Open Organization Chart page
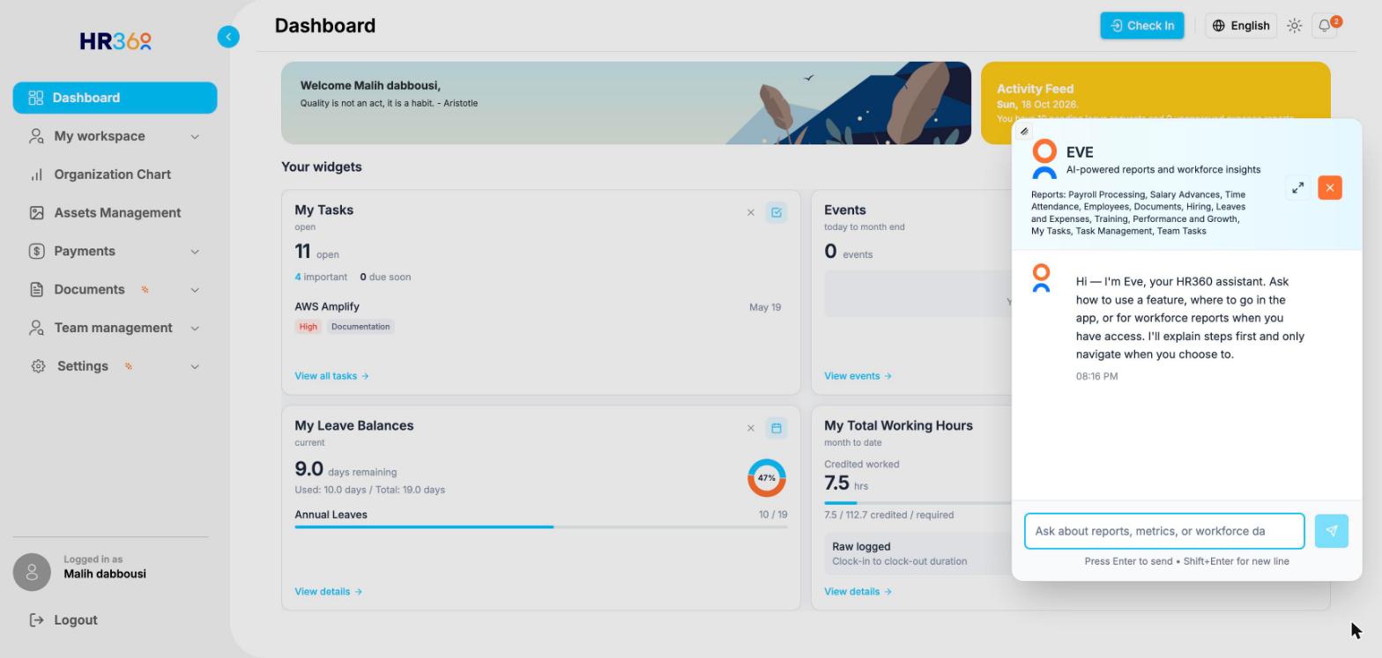This screenshot has height=658, width=1382. click(113, 174)
